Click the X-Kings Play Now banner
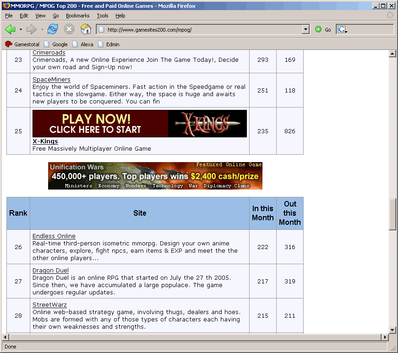This screenshot has width=398, height=353. tap(139, 124)
